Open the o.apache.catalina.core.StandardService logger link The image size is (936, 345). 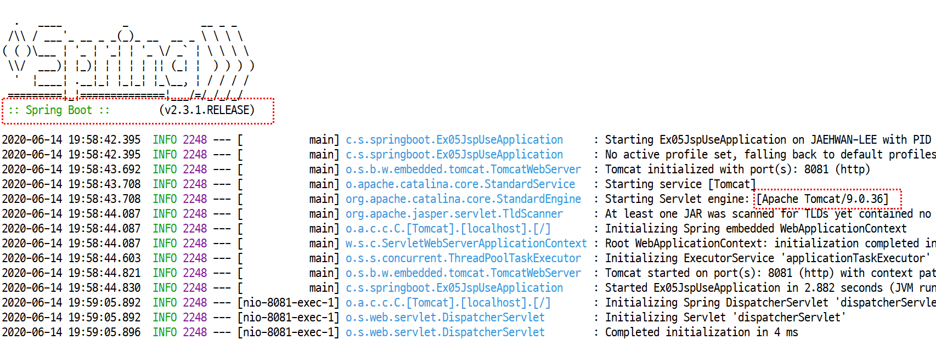coord(460,184)
